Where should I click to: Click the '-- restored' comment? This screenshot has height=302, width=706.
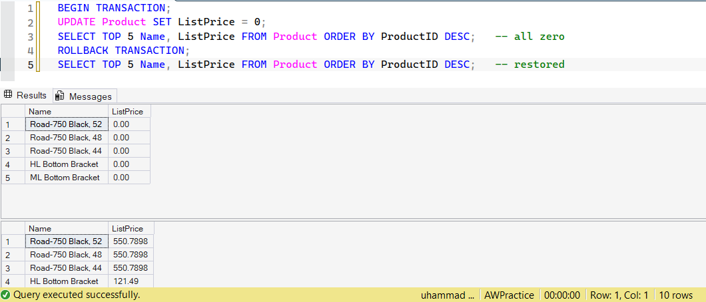(529, 65)
